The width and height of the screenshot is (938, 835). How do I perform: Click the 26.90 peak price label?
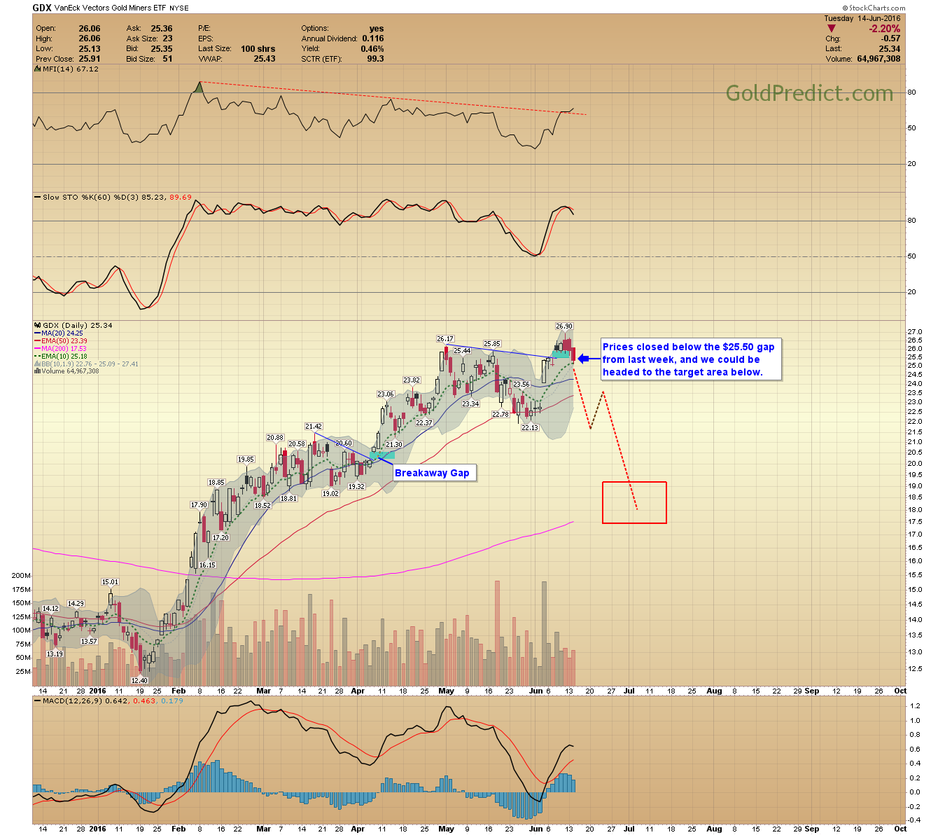[564, 326]
